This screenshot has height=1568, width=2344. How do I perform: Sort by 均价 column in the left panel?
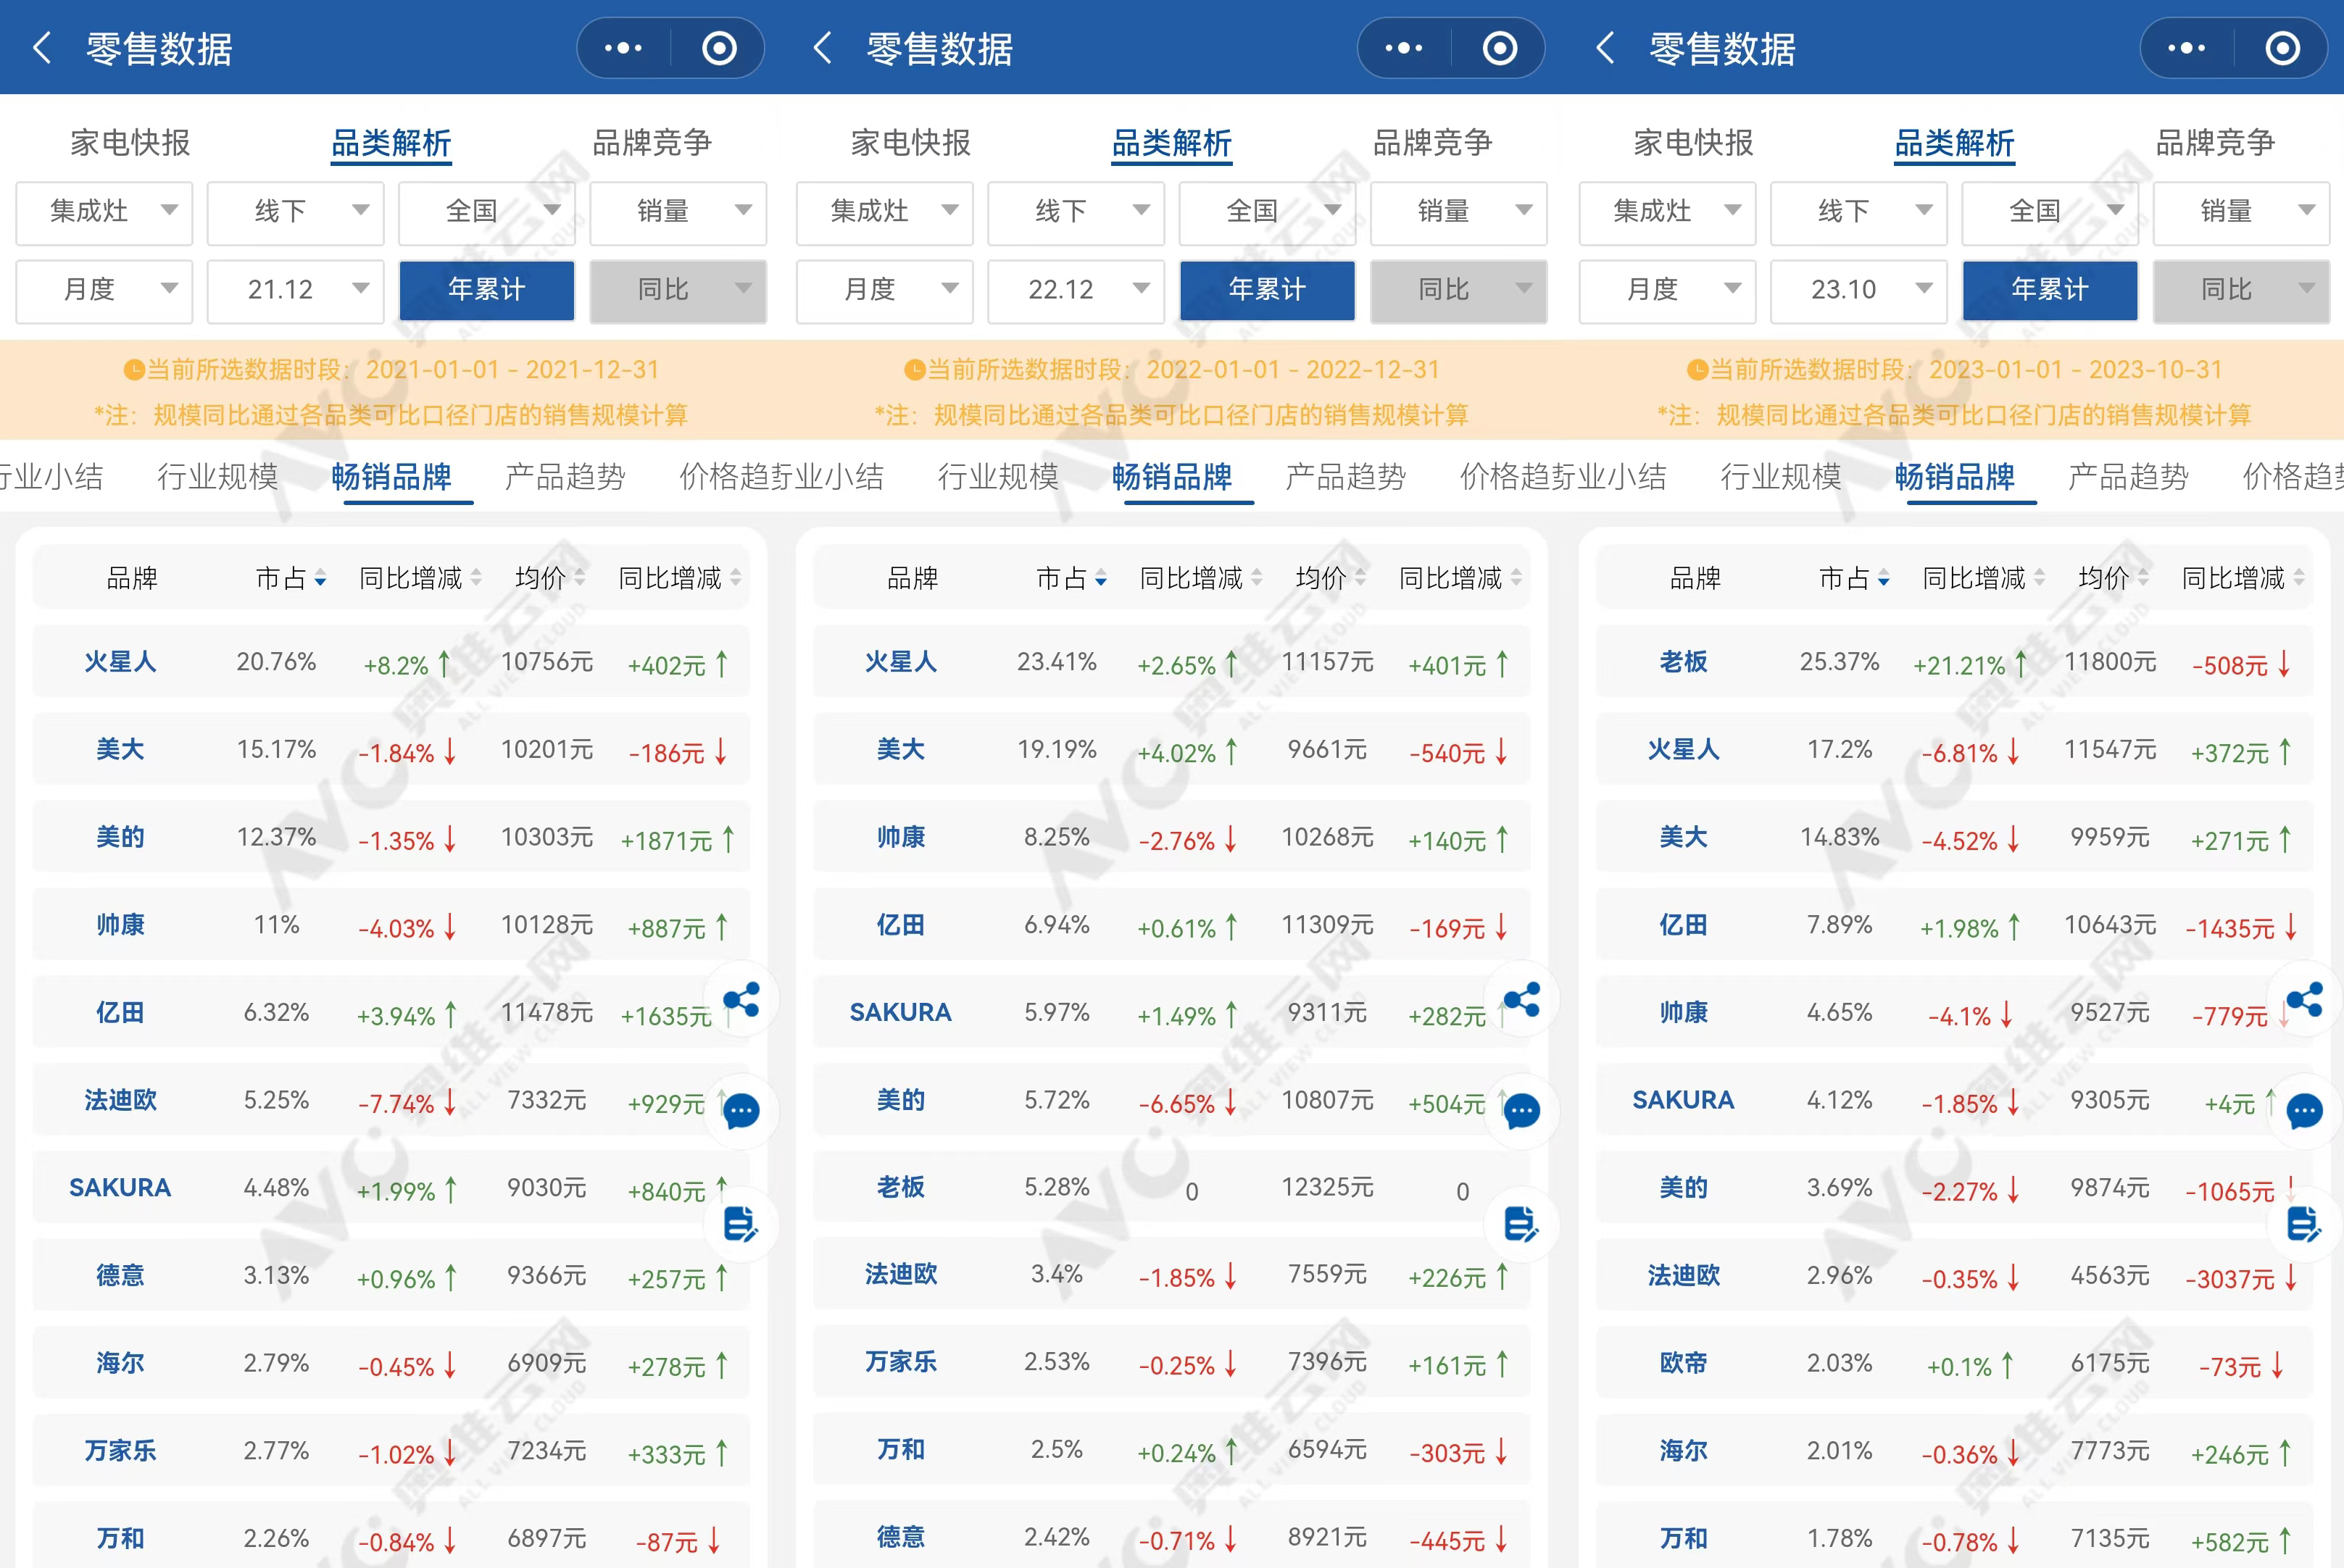click(x=549, y=578)
